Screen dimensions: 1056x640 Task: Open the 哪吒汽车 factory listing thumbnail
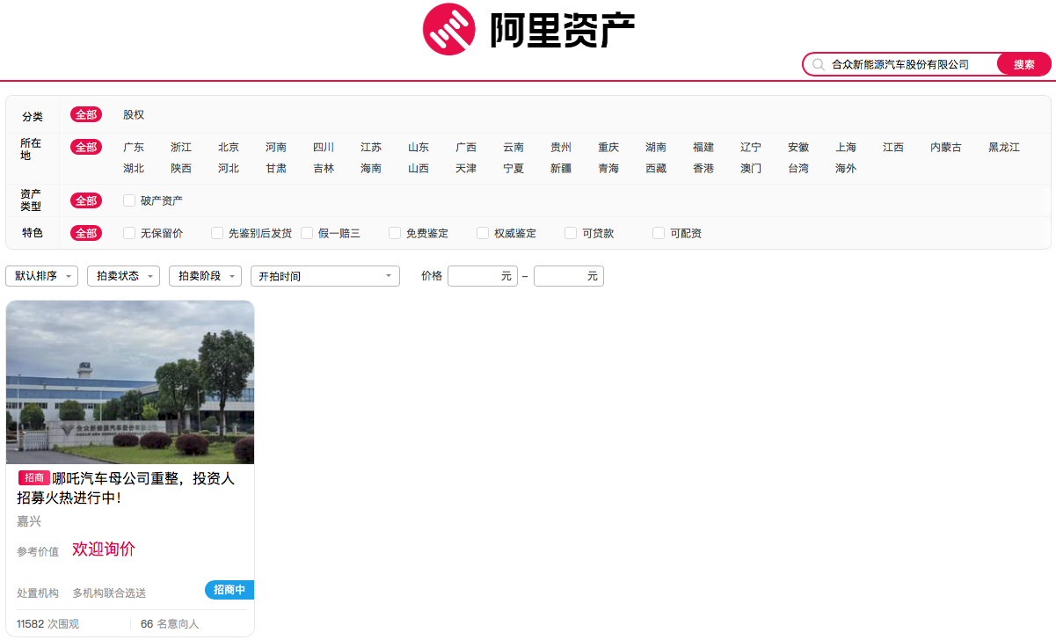coord(130,382)
